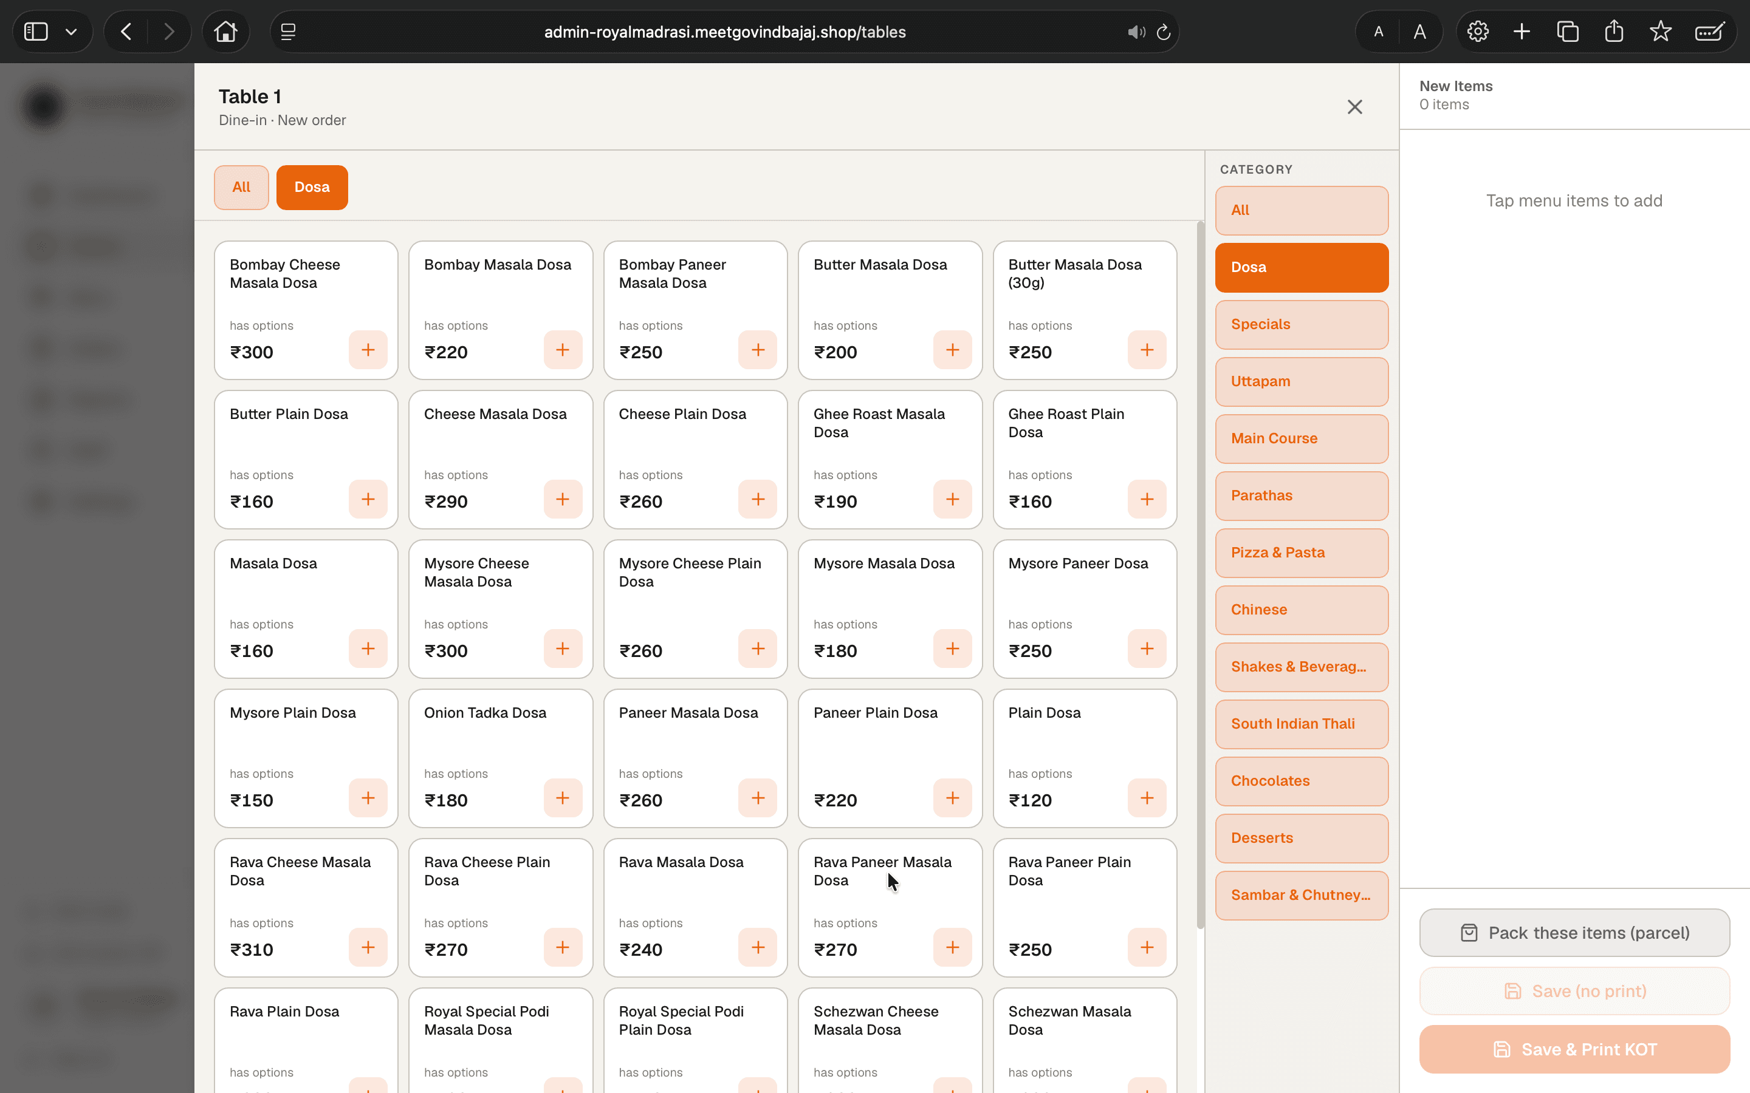1750x1093 pixels.
Task: Open browser home page icon
Action: pos(225,32)
